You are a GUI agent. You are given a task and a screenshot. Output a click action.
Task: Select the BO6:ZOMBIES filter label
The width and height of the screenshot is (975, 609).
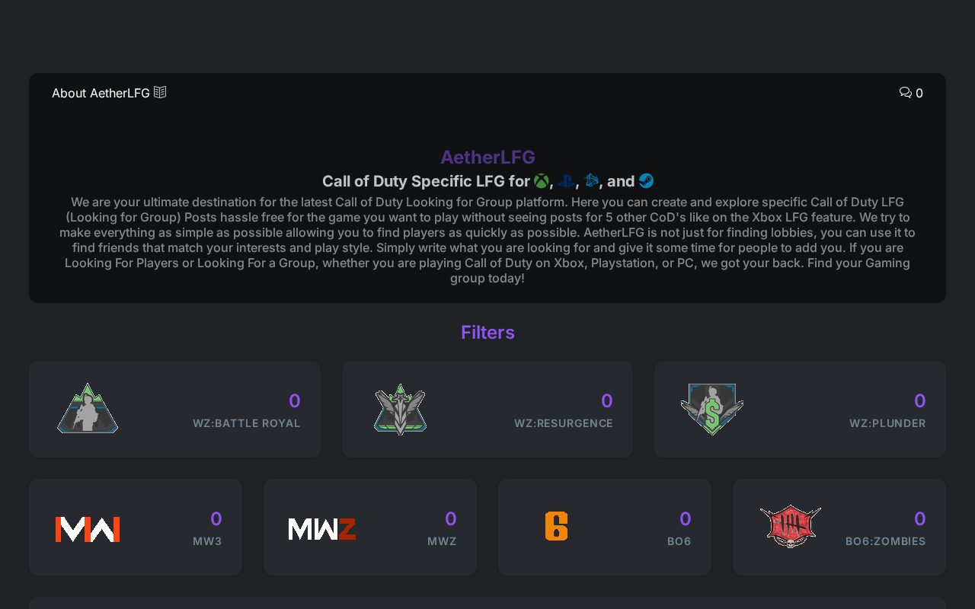886,541
